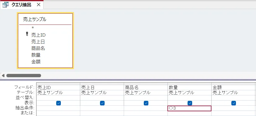Click the 抽出条件 field containing <>3
Screen dimensions: 256x116
point(189,108)
